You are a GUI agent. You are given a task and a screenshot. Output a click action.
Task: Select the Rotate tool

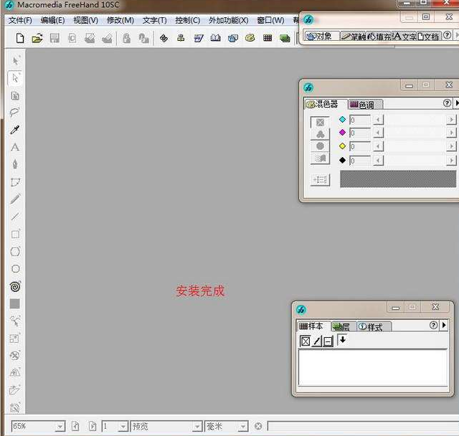[x=15, y=356]
